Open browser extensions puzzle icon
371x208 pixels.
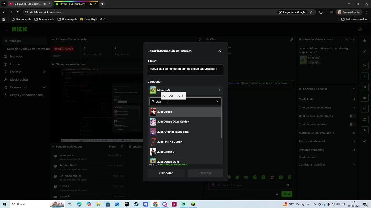point(321,12)
